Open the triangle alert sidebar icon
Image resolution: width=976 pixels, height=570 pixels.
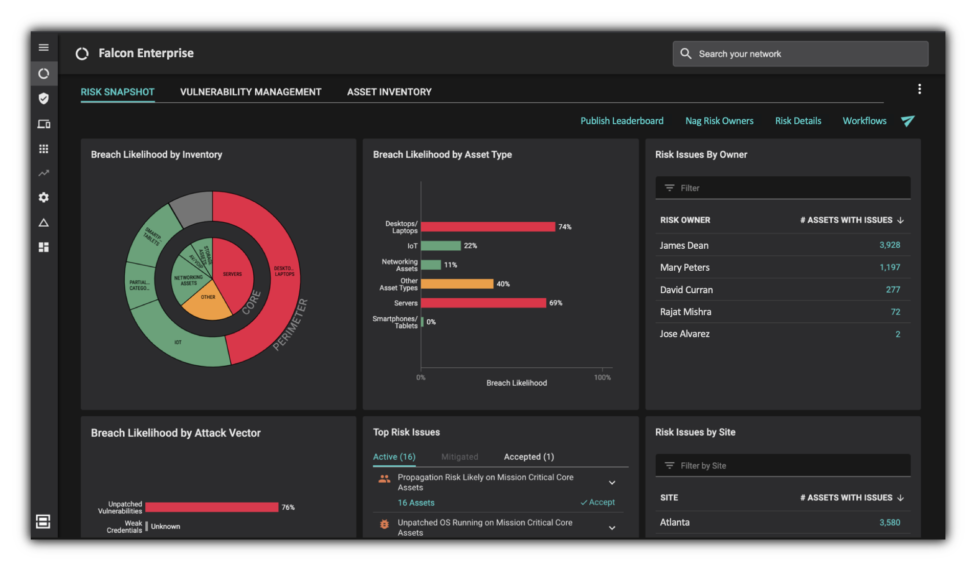43,223
